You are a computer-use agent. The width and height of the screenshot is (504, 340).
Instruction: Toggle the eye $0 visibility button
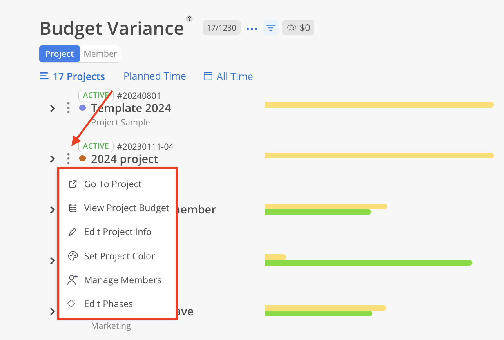pyautogui.click(x=298, y=28)
